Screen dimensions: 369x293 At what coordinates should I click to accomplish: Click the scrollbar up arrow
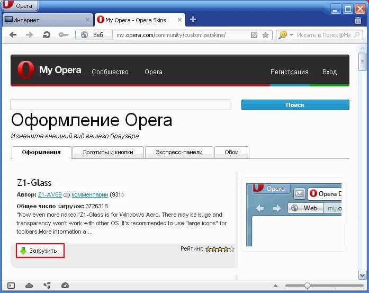tap(362, 49)
